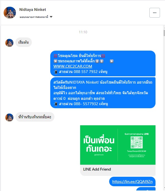Click the play emoji before 'ชมรถคุณภาพ' text
Image resolution: width=165 pixels, height=191 pixels.
click(x=56, y=61)
